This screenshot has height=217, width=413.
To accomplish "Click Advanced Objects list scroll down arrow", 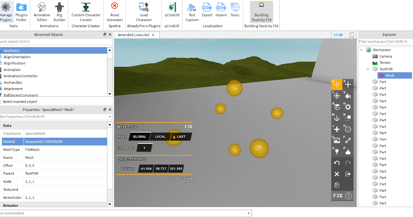I will click(110, 94).
